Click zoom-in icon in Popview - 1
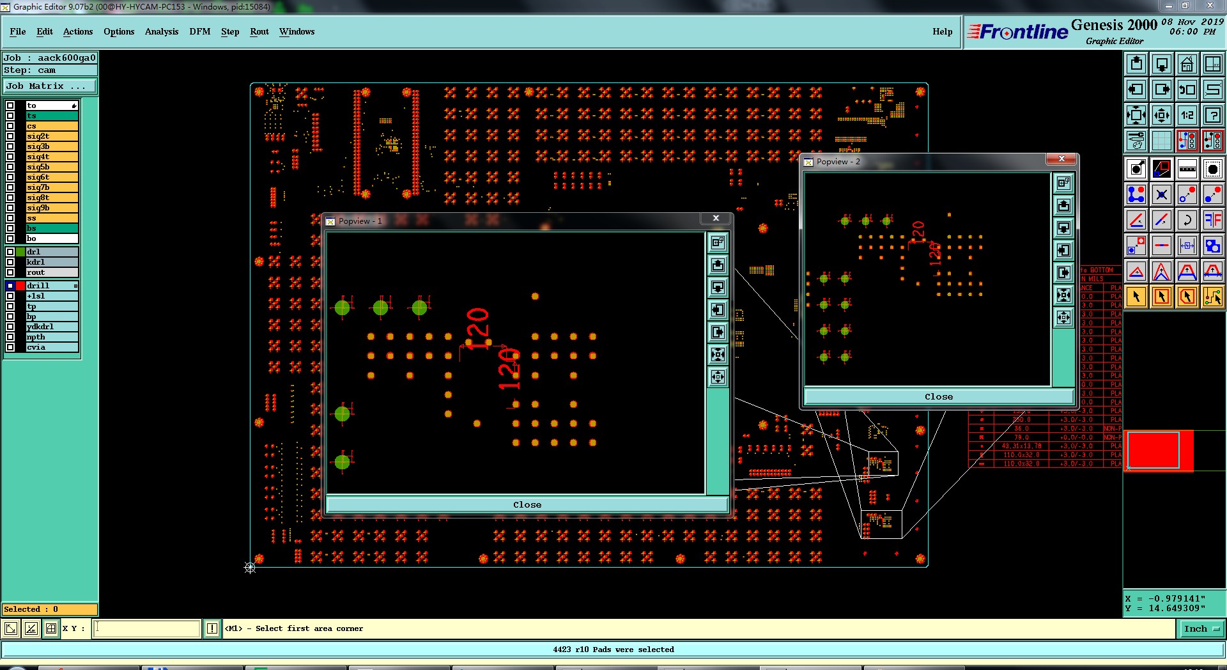Image resolution: width=1227 pixels, height=670 pixels. [x=718, y=355]
